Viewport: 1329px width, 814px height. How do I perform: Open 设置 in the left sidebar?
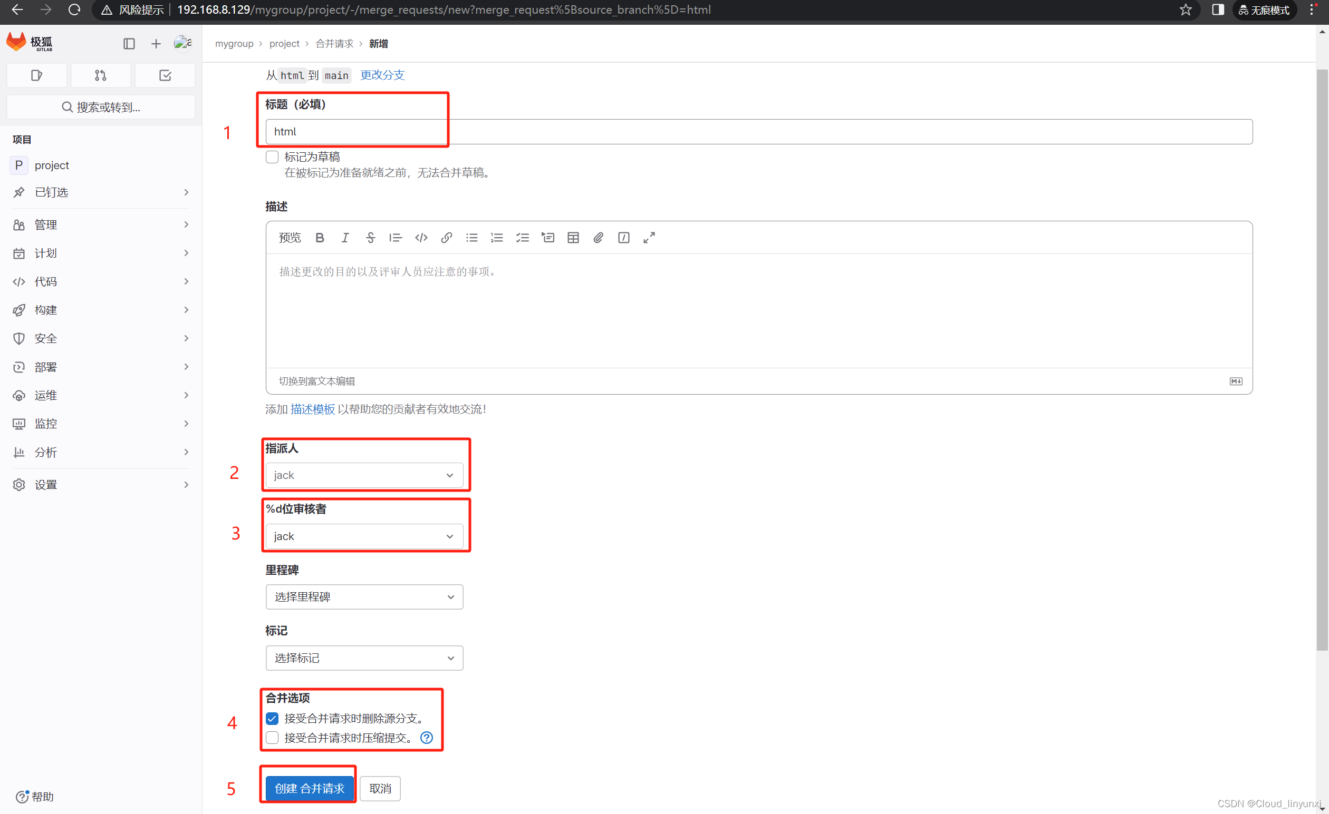pos(46,484)
